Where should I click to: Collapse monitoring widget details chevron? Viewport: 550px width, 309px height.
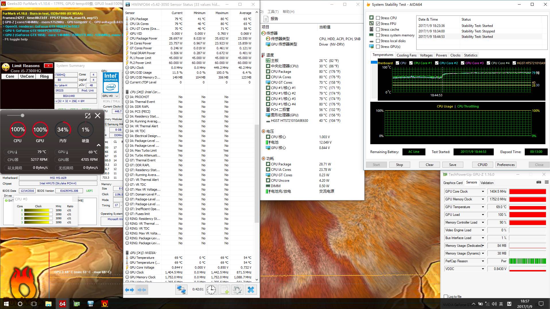tap(98, 145)
